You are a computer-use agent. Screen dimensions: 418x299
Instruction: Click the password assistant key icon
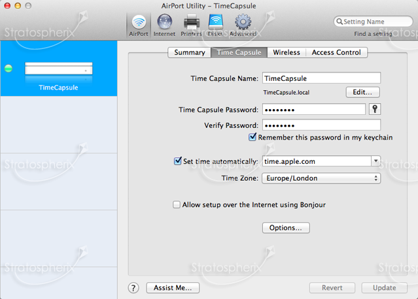[x=375, y=109]
